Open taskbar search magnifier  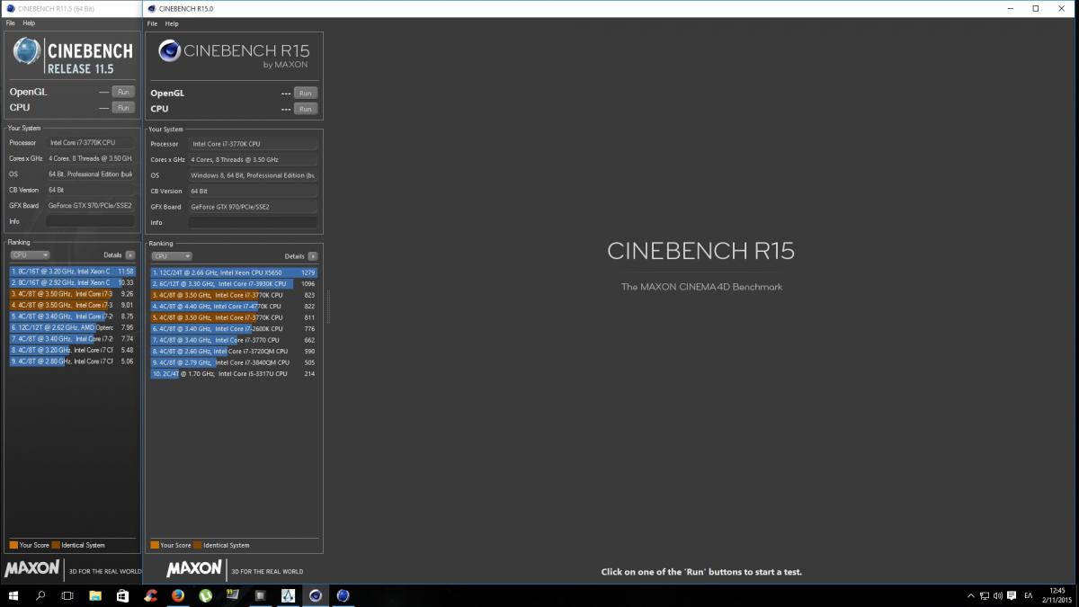point(40,595)
